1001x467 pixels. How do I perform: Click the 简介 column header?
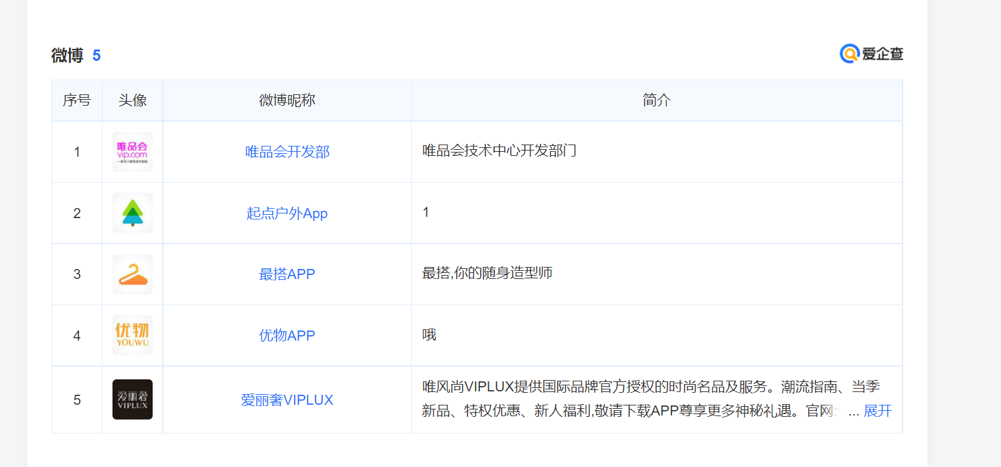657,100
